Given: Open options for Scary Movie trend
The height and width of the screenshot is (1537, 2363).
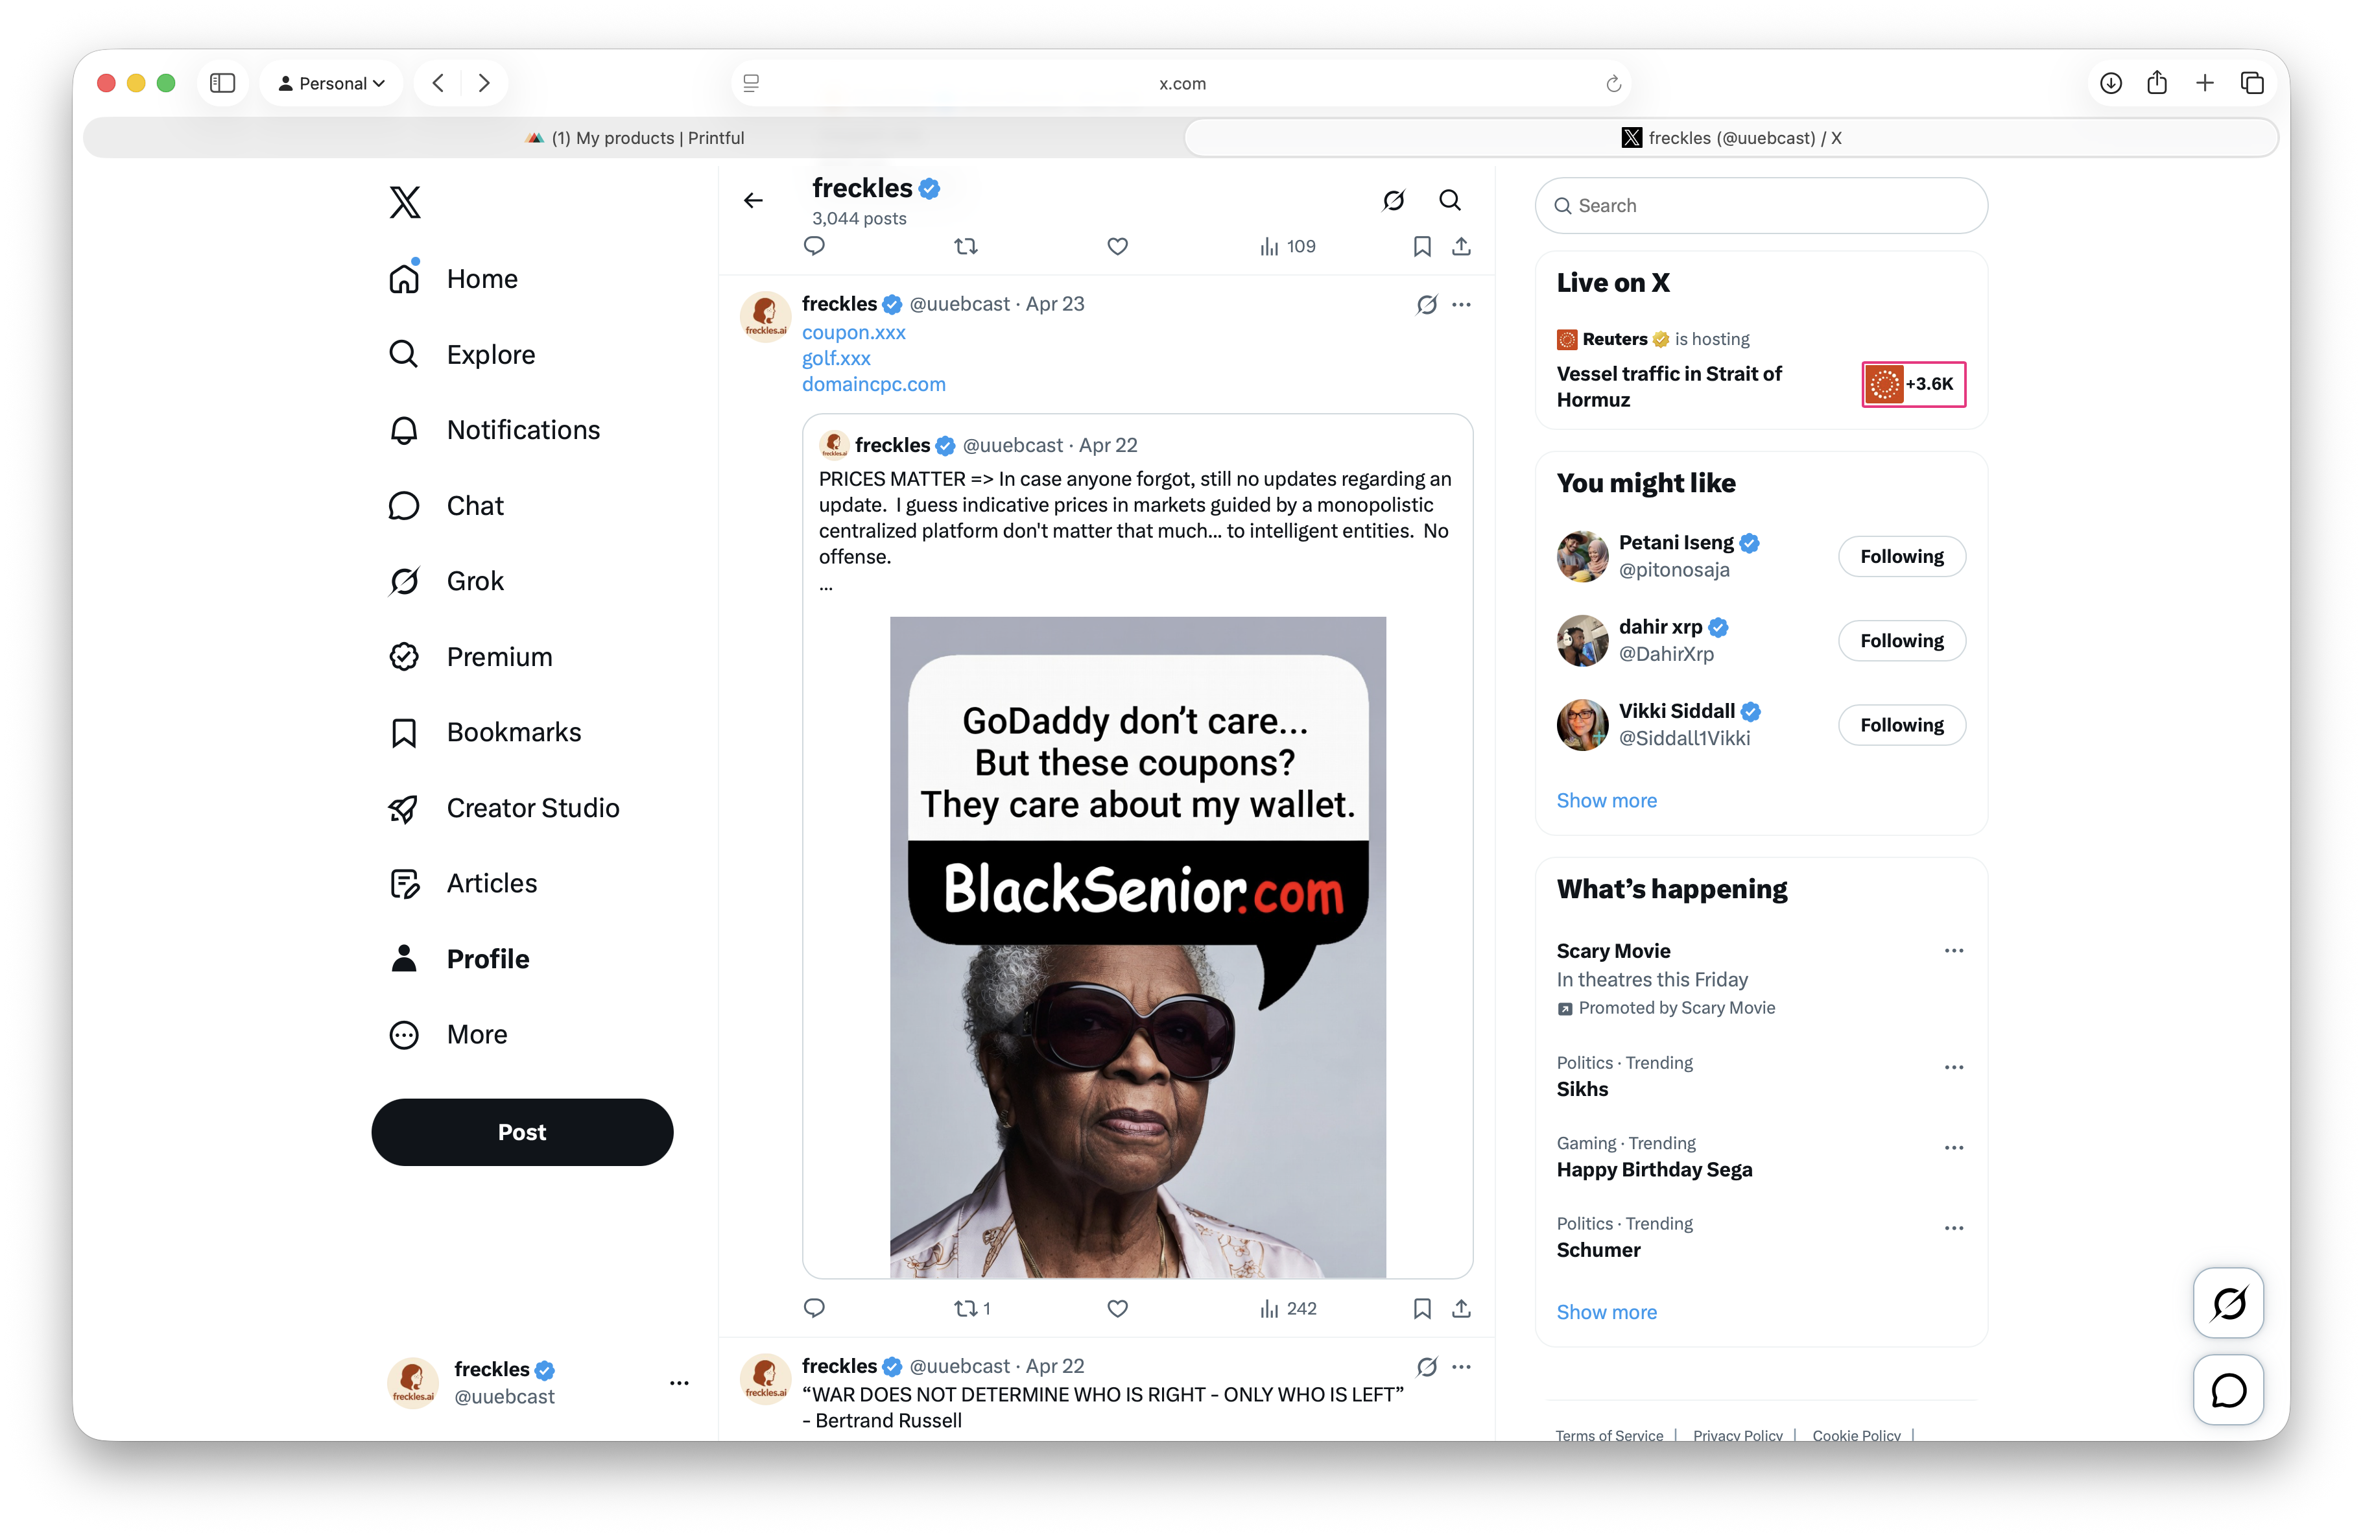Looking at the screenshot, I should coord(1953,951).
